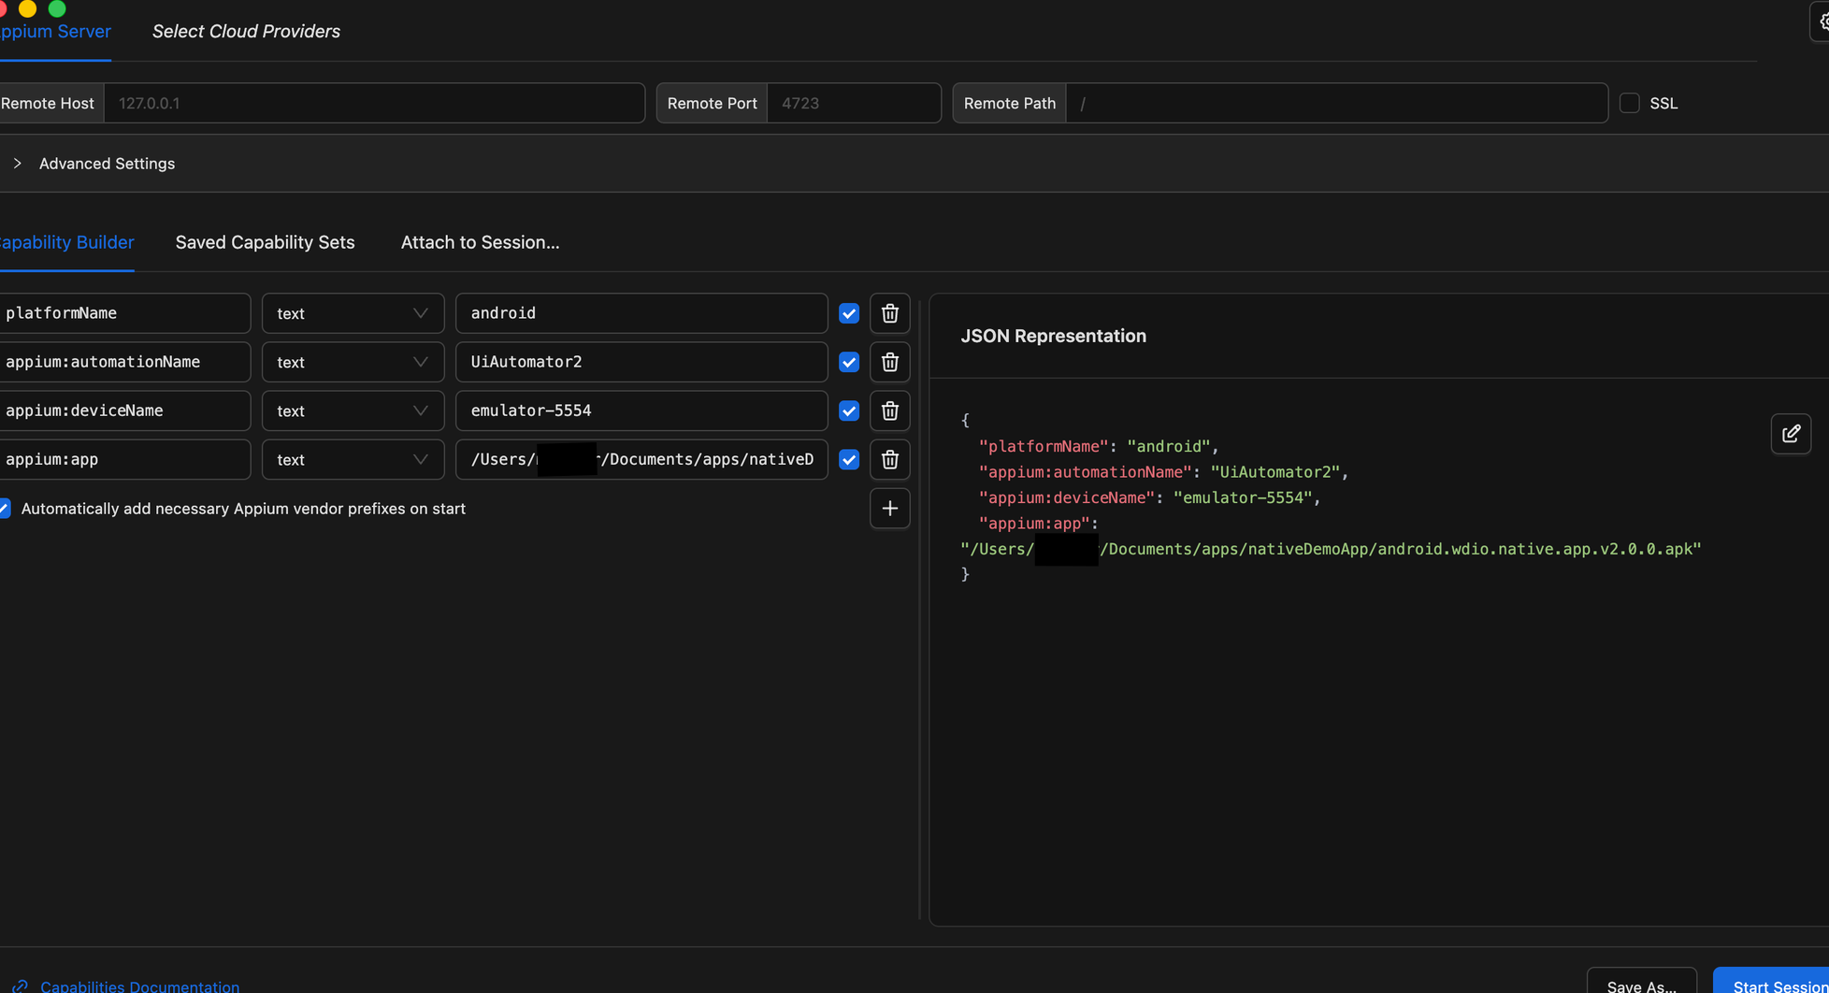Viewport: 1829px width, 993px height.
Task: Toggle automatic Appium vendor prefixes checkbox
Action: [6, 509]
